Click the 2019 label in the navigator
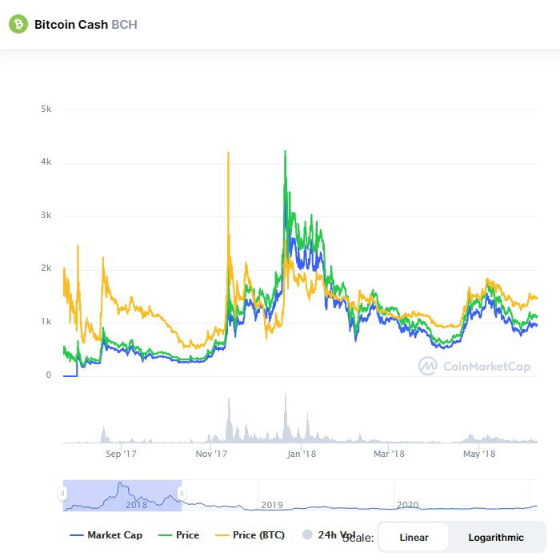Image resolution: width=560 pixels, height=560 pixels. pos(272,505)
